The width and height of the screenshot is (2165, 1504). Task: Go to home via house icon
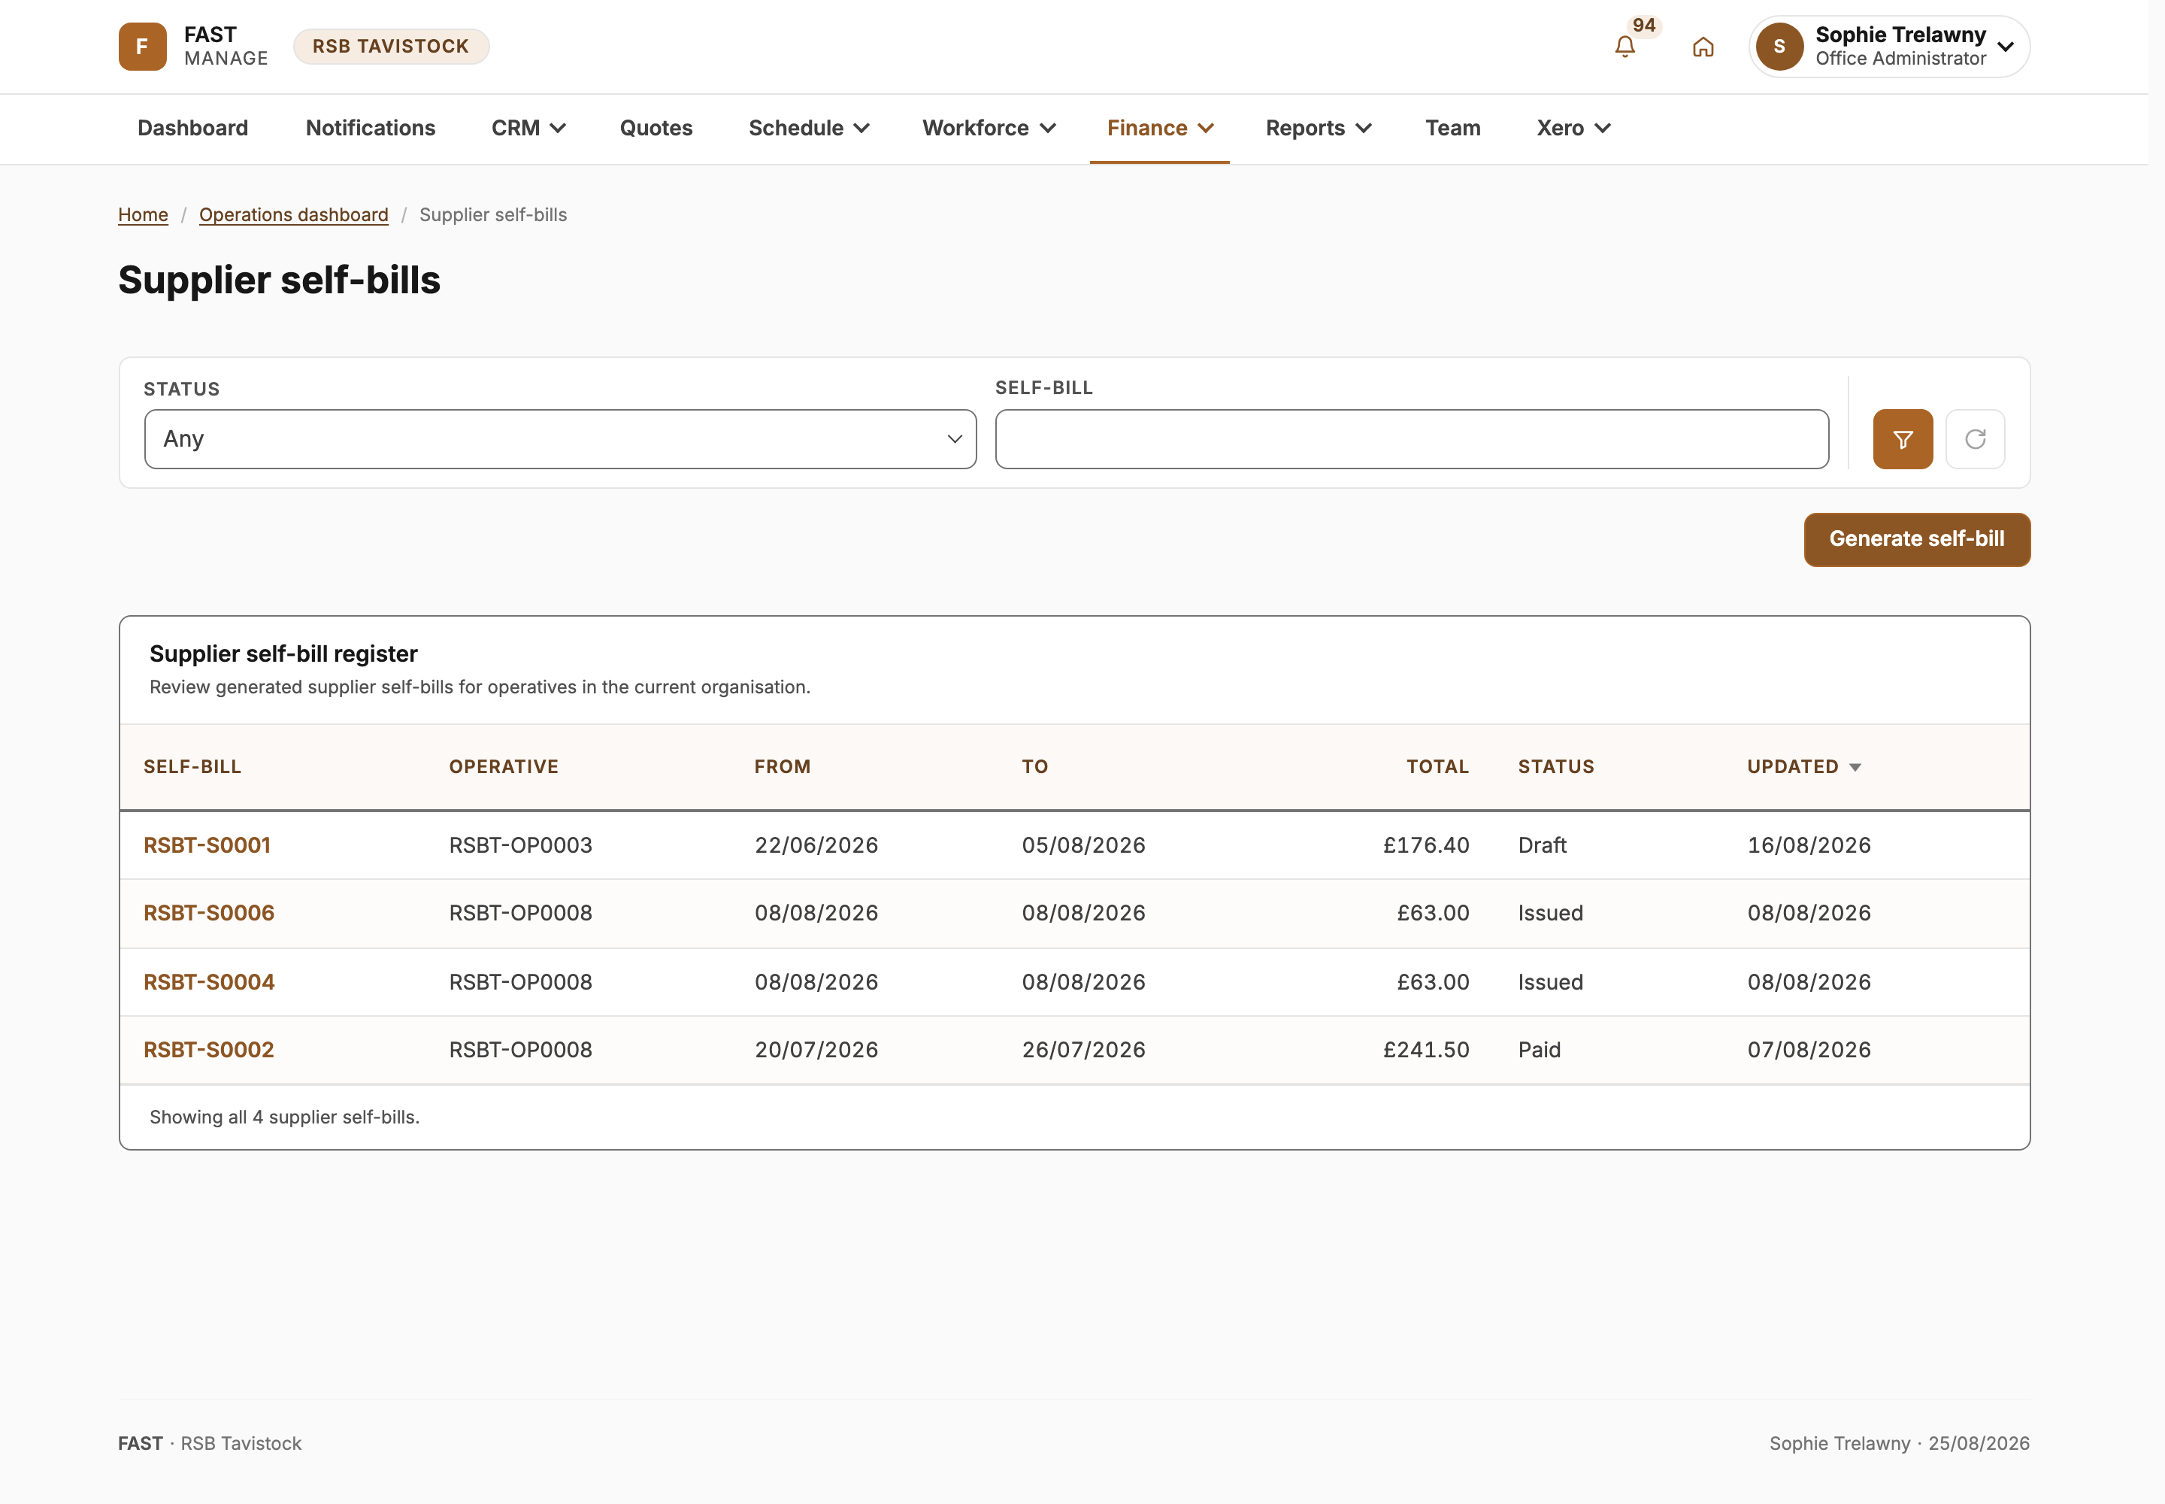[x=1703, y=46]
